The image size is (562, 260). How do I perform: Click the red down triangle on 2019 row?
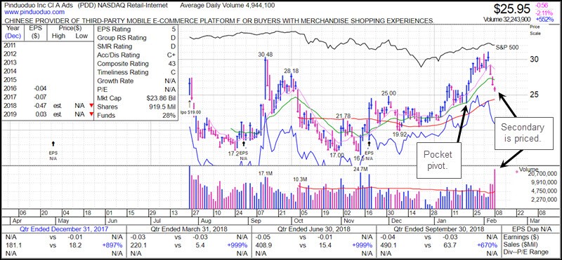[x=91, y=114]
